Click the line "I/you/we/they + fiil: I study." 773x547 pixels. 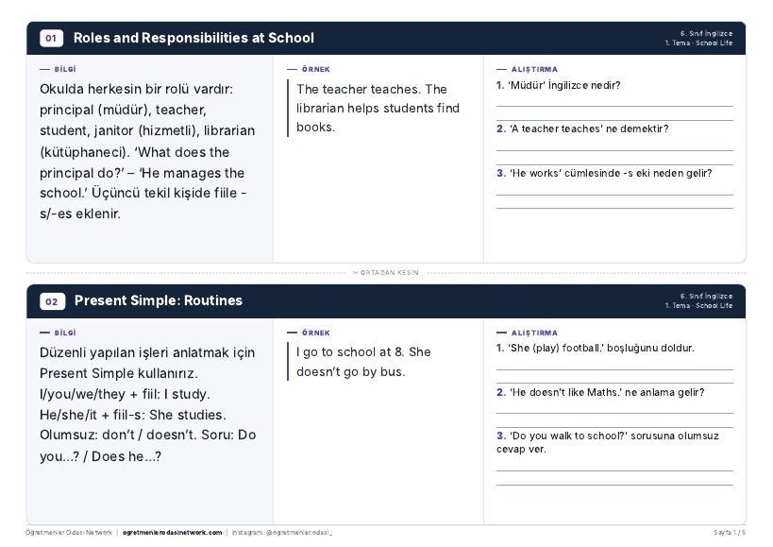click(126, 394)
